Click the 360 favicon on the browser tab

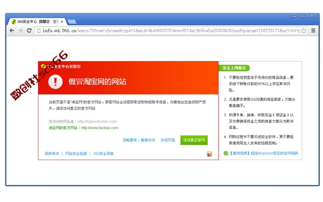click(x=14, y=22)
